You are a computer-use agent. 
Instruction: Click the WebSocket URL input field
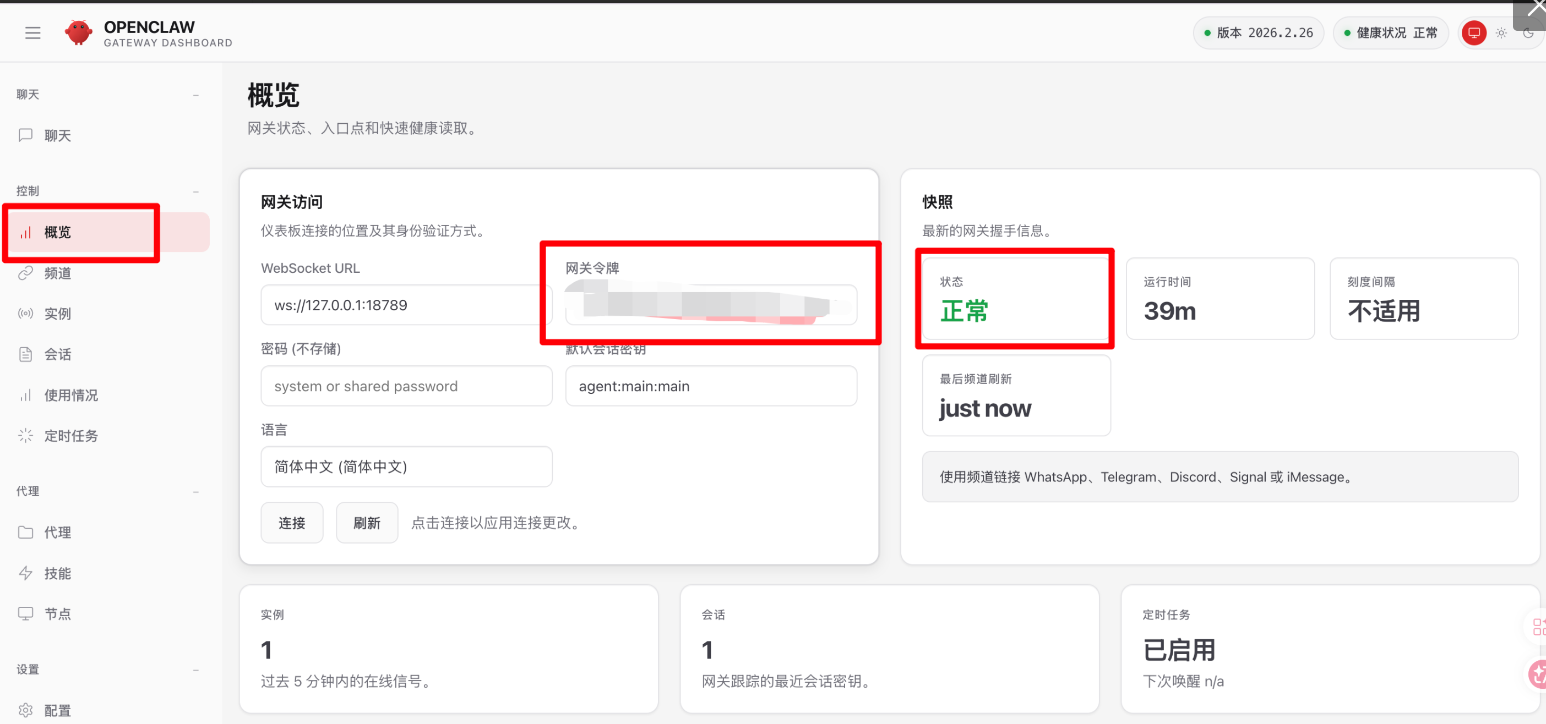click(406, 305)
